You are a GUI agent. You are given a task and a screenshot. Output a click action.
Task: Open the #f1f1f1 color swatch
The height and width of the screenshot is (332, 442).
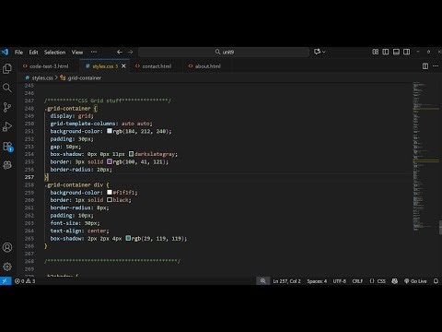point(110,192)
